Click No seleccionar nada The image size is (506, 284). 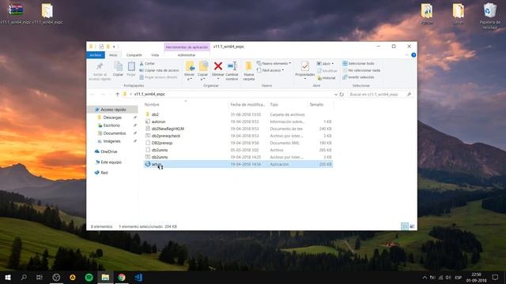(361, 70)
